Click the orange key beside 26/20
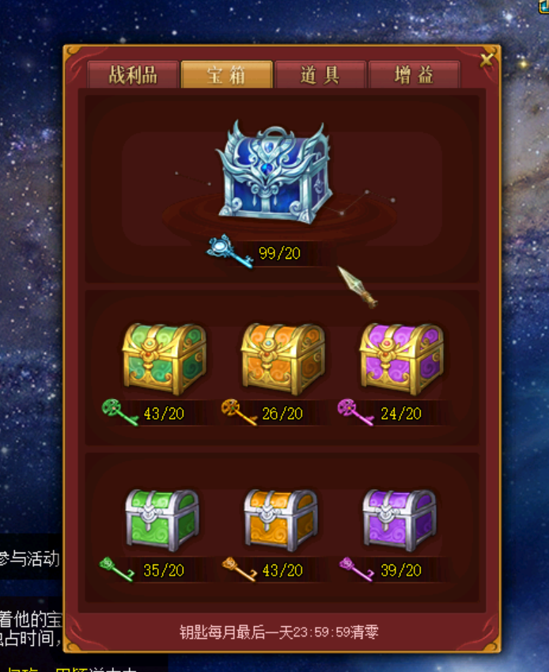Screen dimensions: 549x672 click(x=239, y=412)
